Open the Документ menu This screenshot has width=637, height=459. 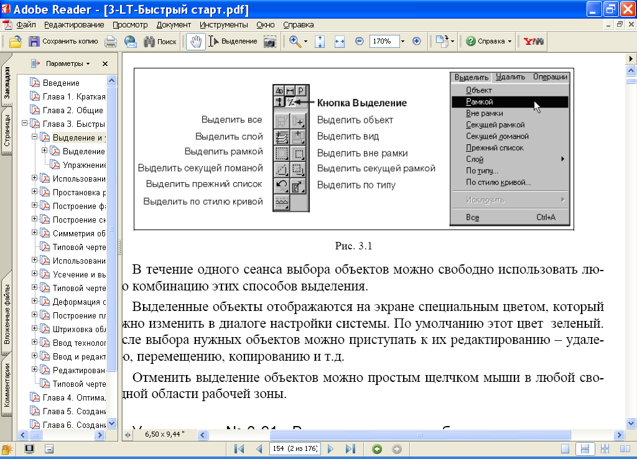[x=174, y=25]
